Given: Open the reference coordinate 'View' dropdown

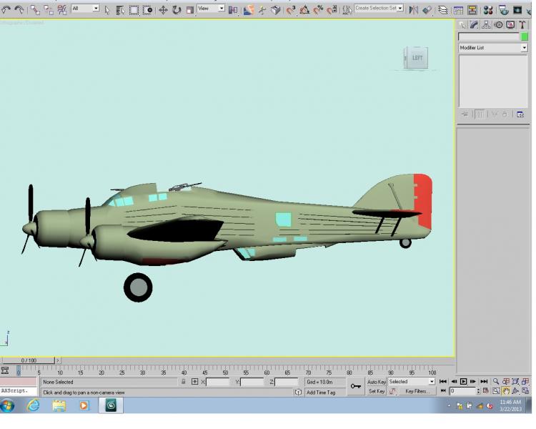Looking at the screenshot, I should coord(211,8).
